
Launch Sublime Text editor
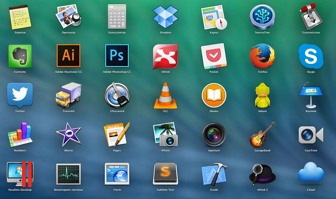[165, 174]
